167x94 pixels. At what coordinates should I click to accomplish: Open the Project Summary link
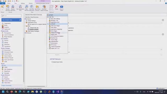click(6, 85)
